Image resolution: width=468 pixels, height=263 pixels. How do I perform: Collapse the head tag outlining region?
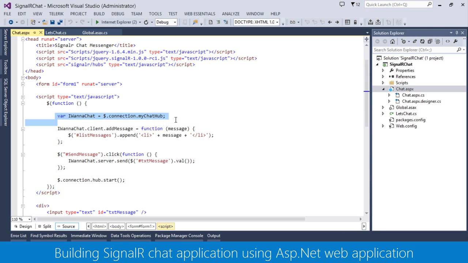[x=23, y=39]
